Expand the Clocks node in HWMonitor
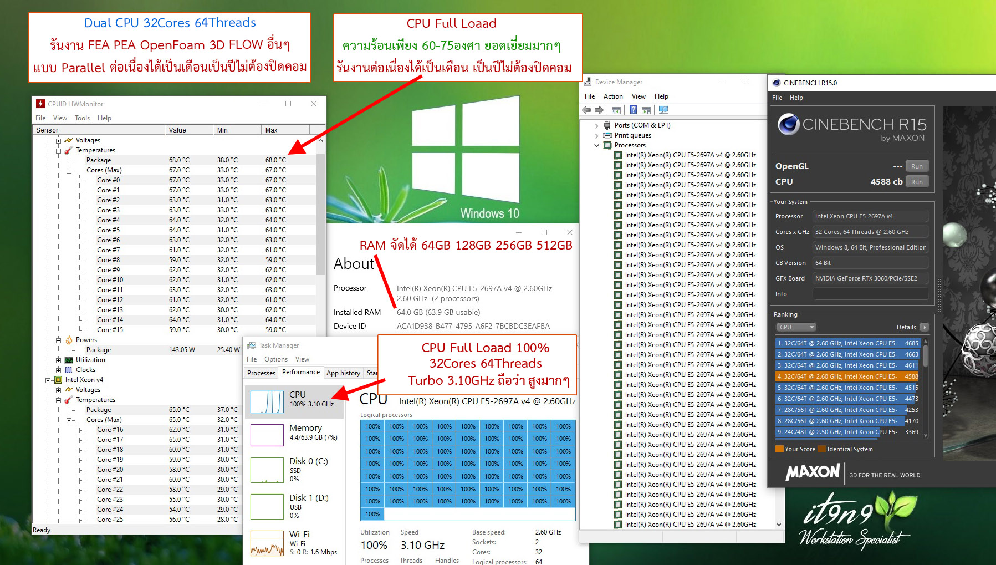This screenshot has width=996, height=565. [59, 370]
